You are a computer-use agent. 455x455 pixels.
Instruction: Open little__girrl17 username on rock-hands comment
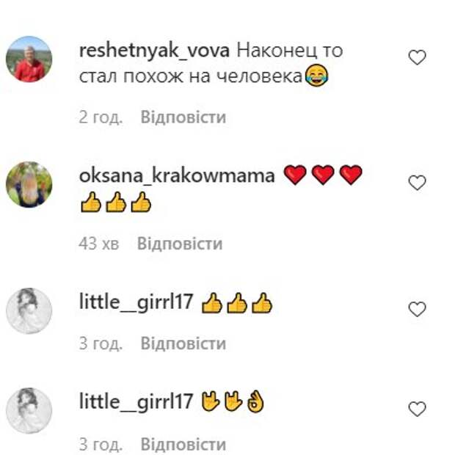pyautogui.click(x=136, y=402)
